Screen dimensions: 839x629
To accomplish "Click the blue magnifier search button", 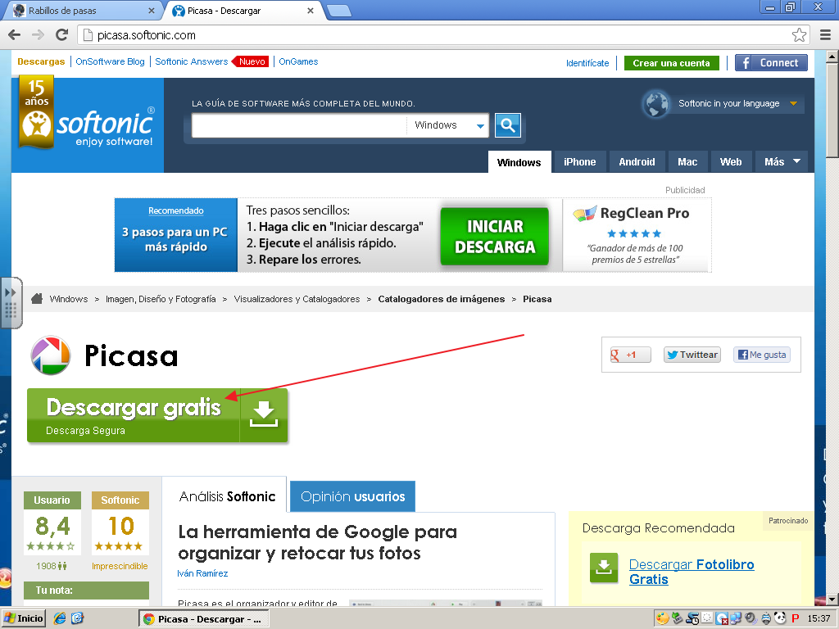I will tap(508, 125).
